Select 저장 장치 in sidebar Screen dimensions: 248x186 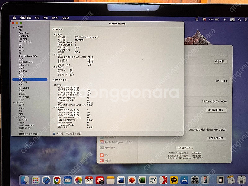pyautogui.click(x=23, y=82)
